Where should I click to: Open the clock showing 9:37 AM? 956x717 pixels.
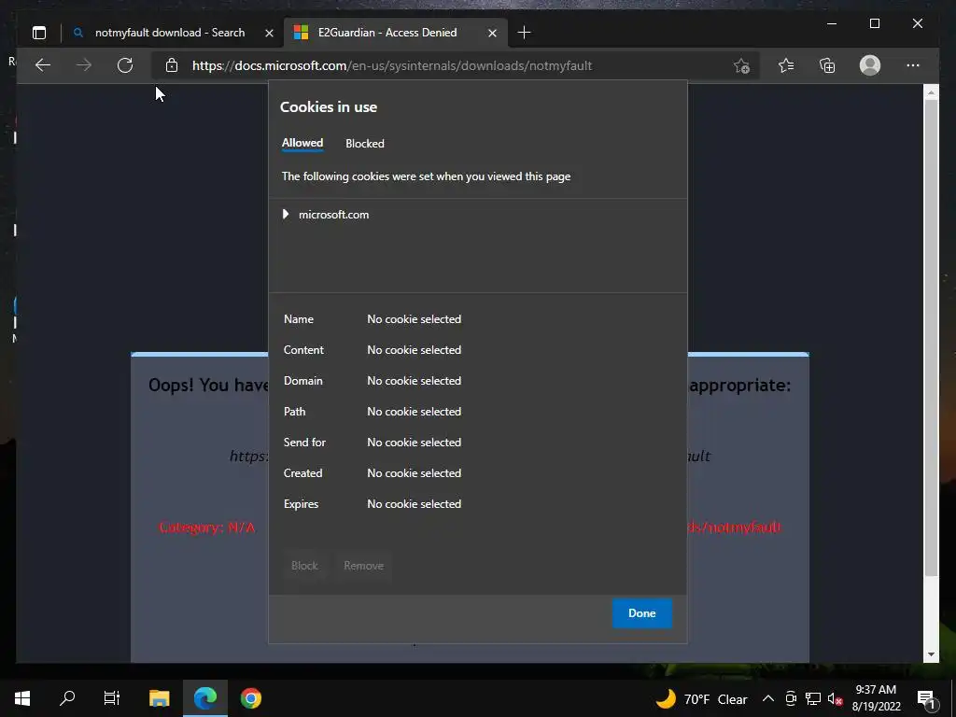coord(876,698)
